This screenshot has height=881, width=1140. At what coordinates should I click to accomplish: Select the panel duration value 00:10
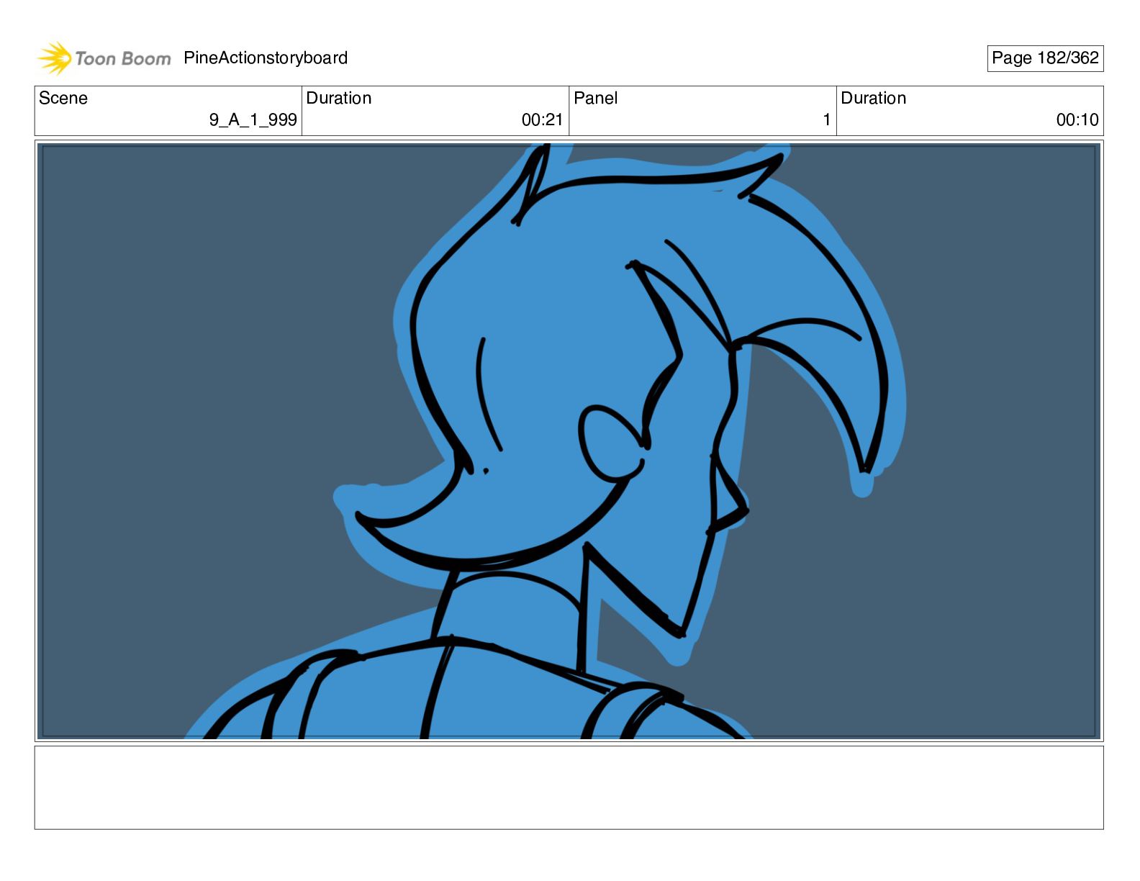(1077, 120)
